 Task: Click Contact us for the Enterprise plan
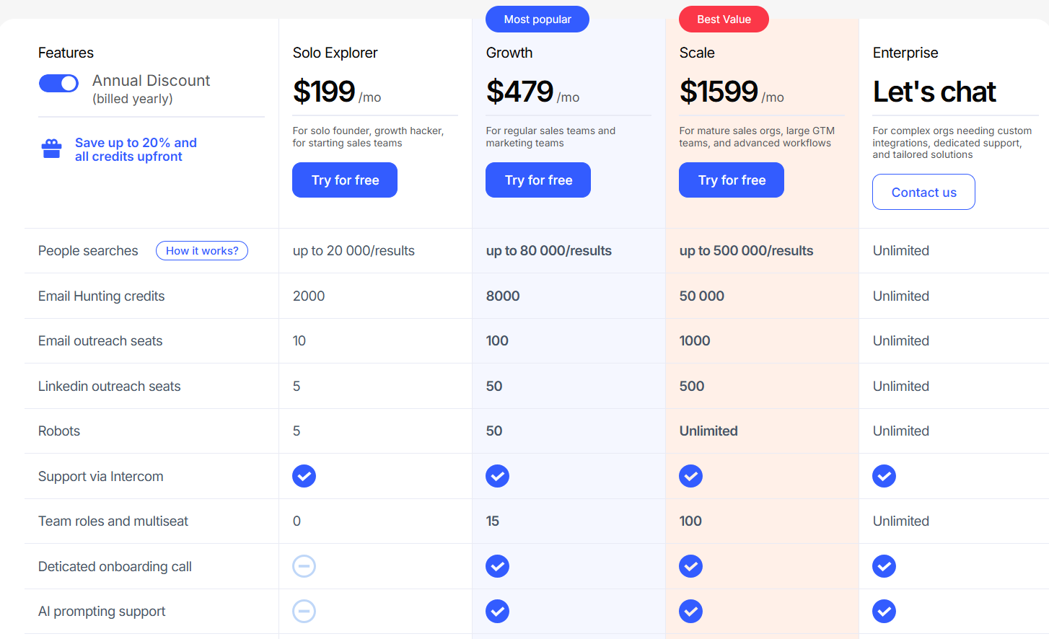click(x=923, y=192)
